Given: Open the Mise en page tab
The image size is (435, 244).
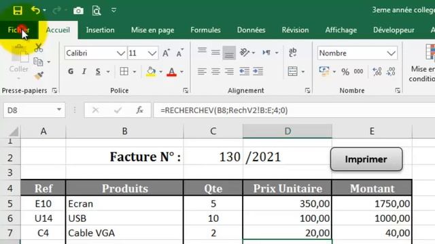Looking at the screenshot, I should pyautogui.click(x=152, y=30).
